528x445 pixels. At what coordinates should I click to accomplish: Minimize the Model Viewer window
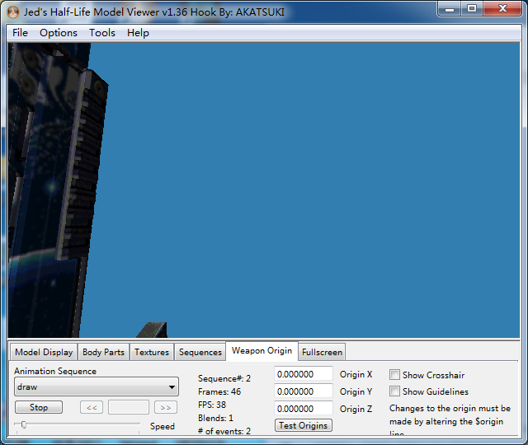(x=450, y=8)
